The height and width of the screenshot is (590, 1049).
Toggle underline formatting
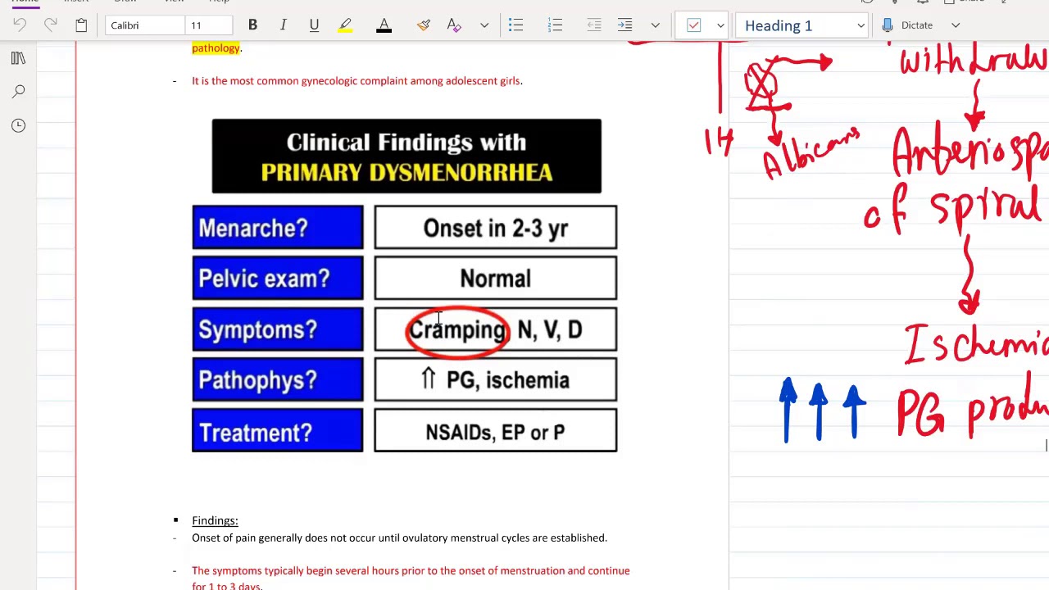(x=314, y=25)
